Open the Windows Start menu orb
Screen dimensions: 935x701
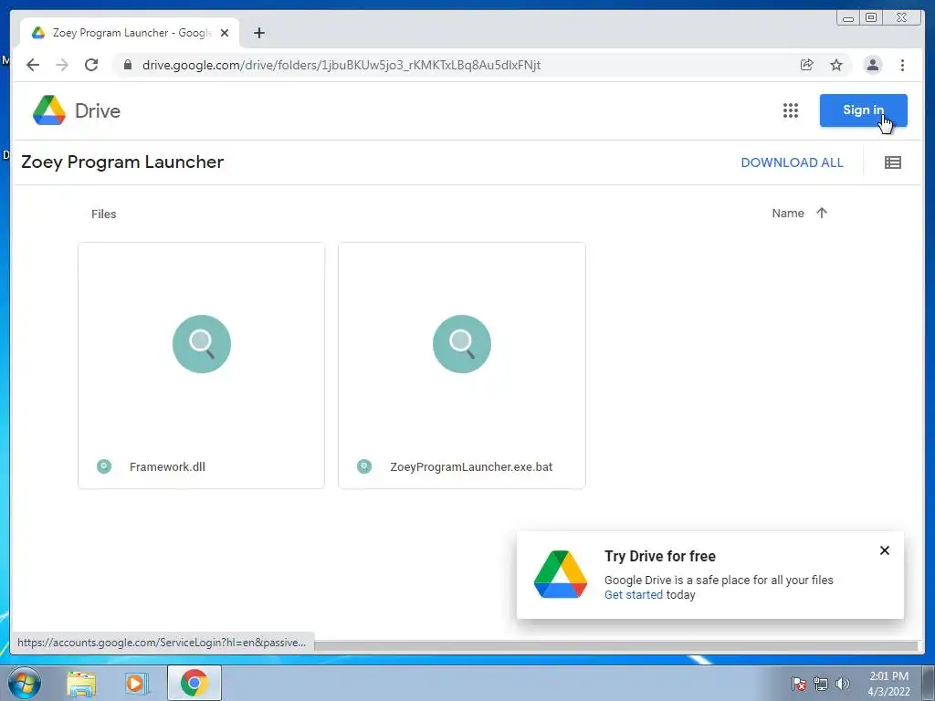tap(25, 683)
